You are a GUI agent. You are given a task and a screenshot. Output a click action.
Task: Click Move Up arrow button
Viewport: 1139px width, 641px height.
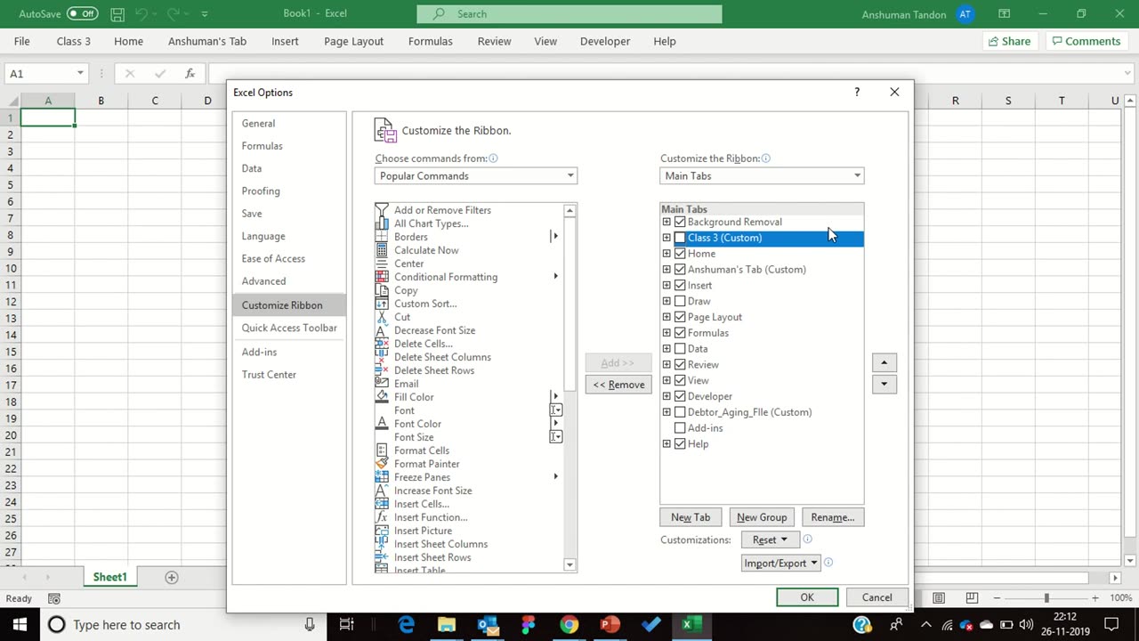coord(884,362)
